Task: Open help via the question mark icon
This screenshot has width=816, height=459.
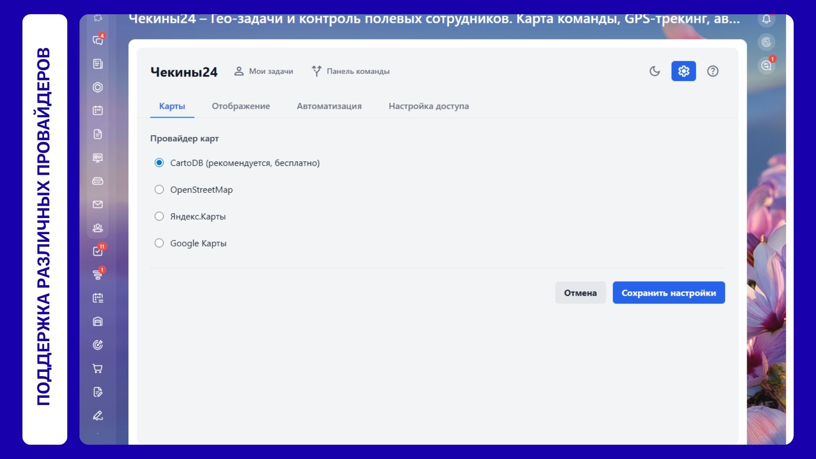Action: (x=713, y=71)
